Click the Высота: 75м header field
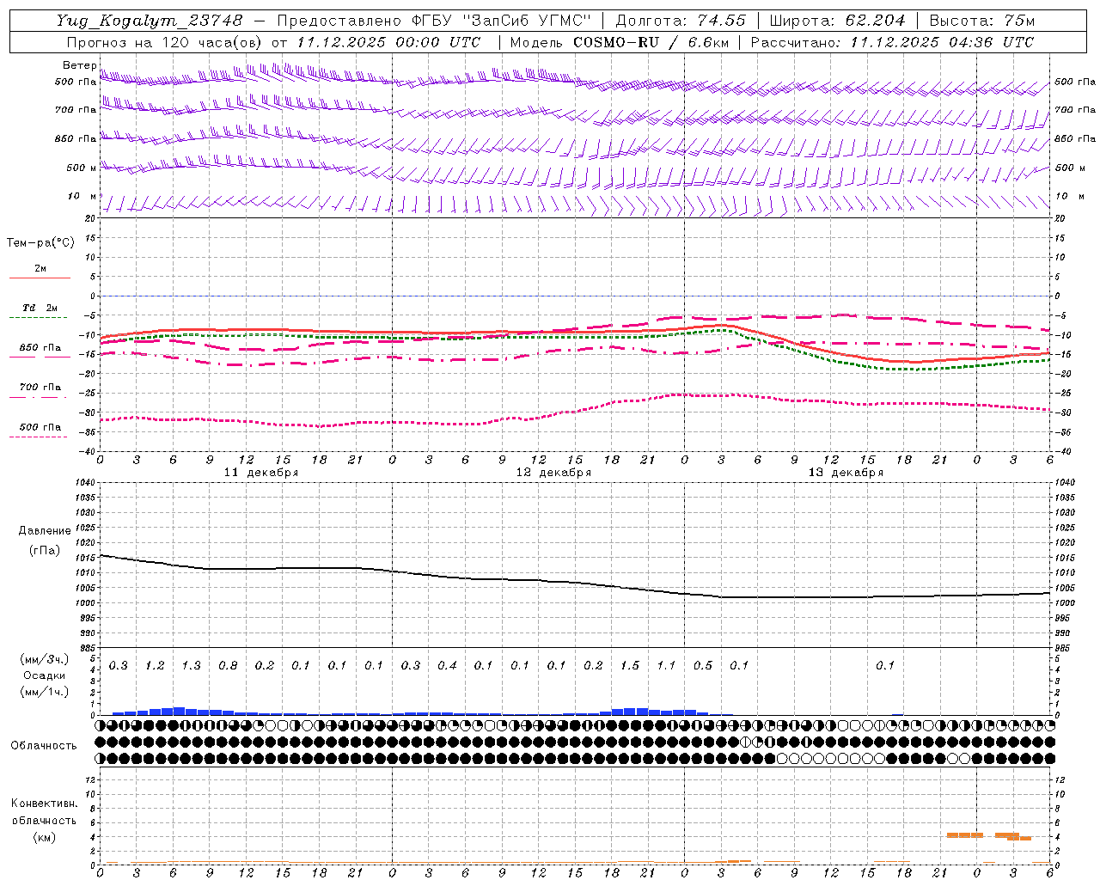Viewport: 1100px width, 880px height. point(982,21)
